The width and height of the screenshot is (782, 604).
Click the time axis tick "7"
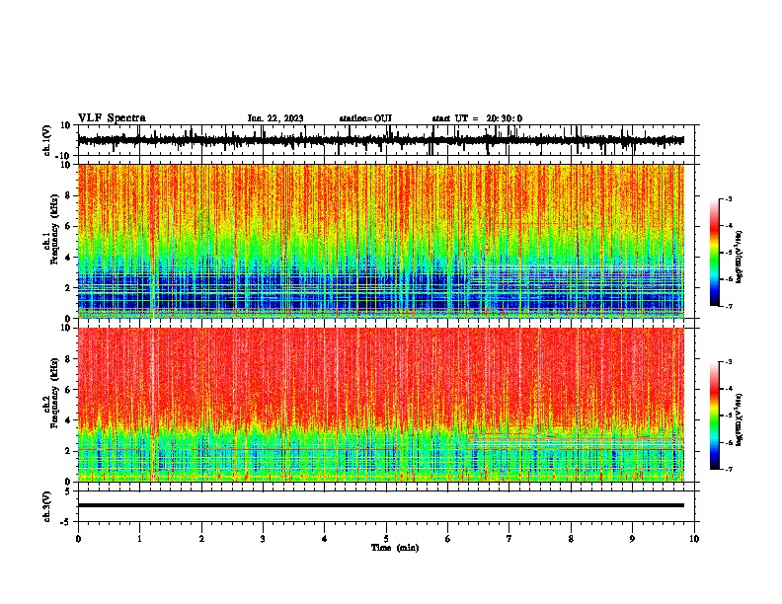coord(509,539)
